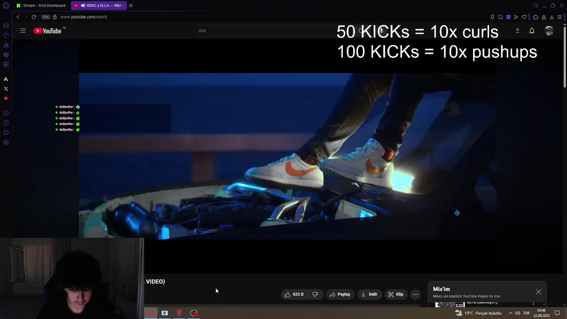Take a snapshot with toolbar icon
567x319 pixels.
click(500, 17)
